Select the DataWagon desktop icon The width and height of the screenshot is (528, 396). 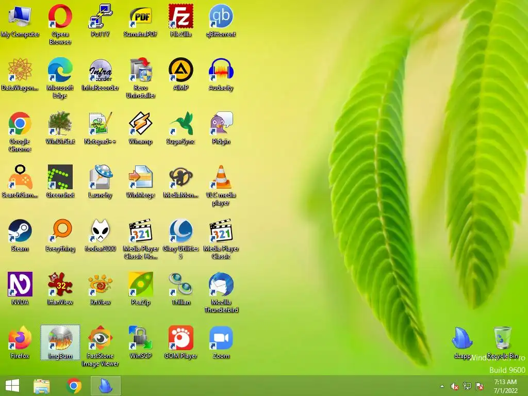click(20, 74)
